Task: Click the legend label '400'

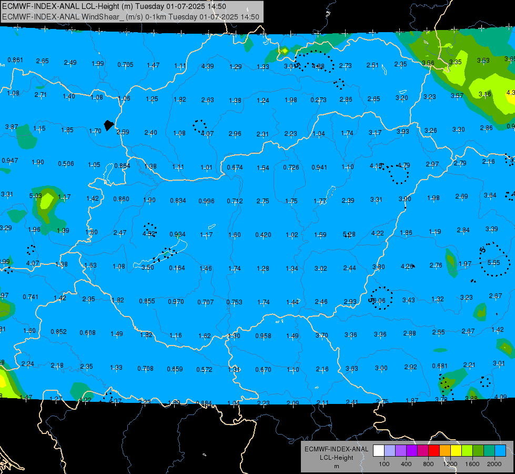Action: pyautogui.click(x=406, y=464)
